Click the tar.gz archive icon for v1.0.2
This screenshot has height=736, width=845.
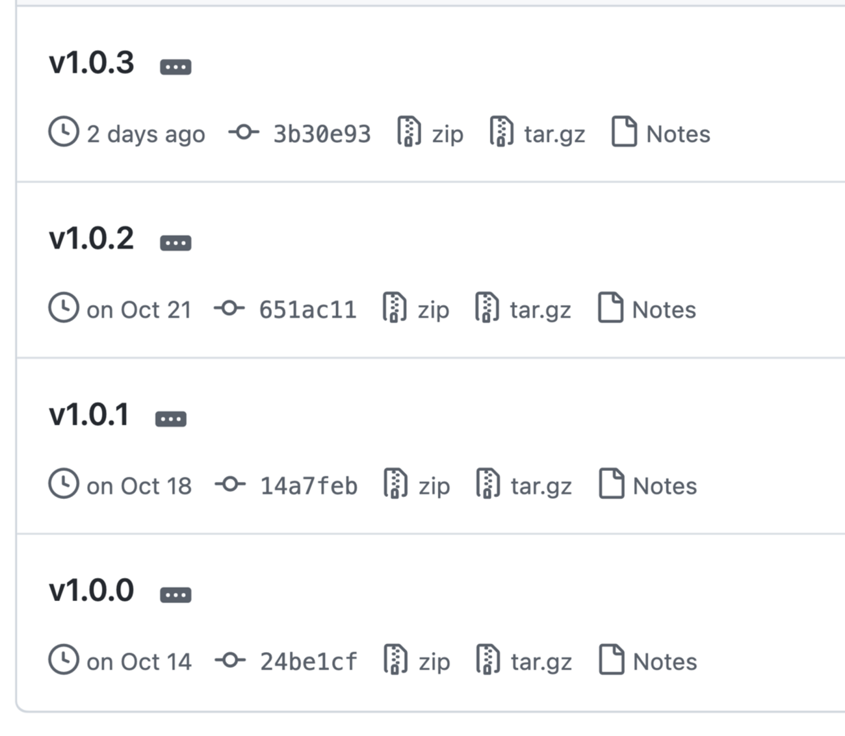pos(488,309)
